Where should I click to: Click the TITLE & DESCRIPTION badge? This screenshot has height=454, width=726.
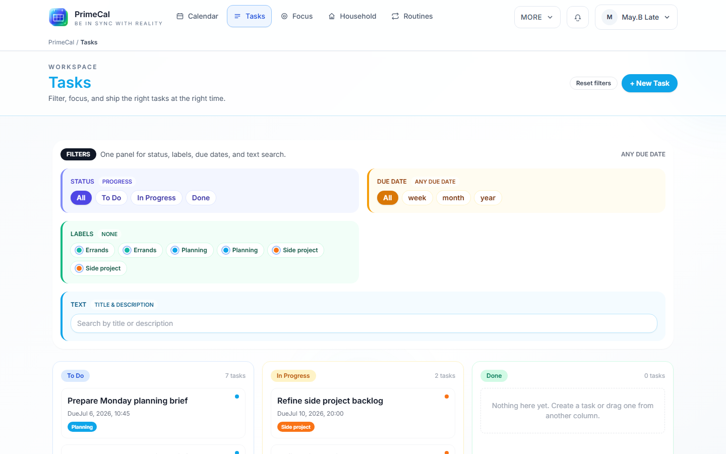(x=124, y=305)
